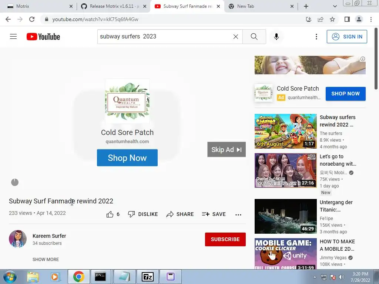
Task: Open Subway surfers rewind 2022 thumbnail
Action: (x=285, y=131)
